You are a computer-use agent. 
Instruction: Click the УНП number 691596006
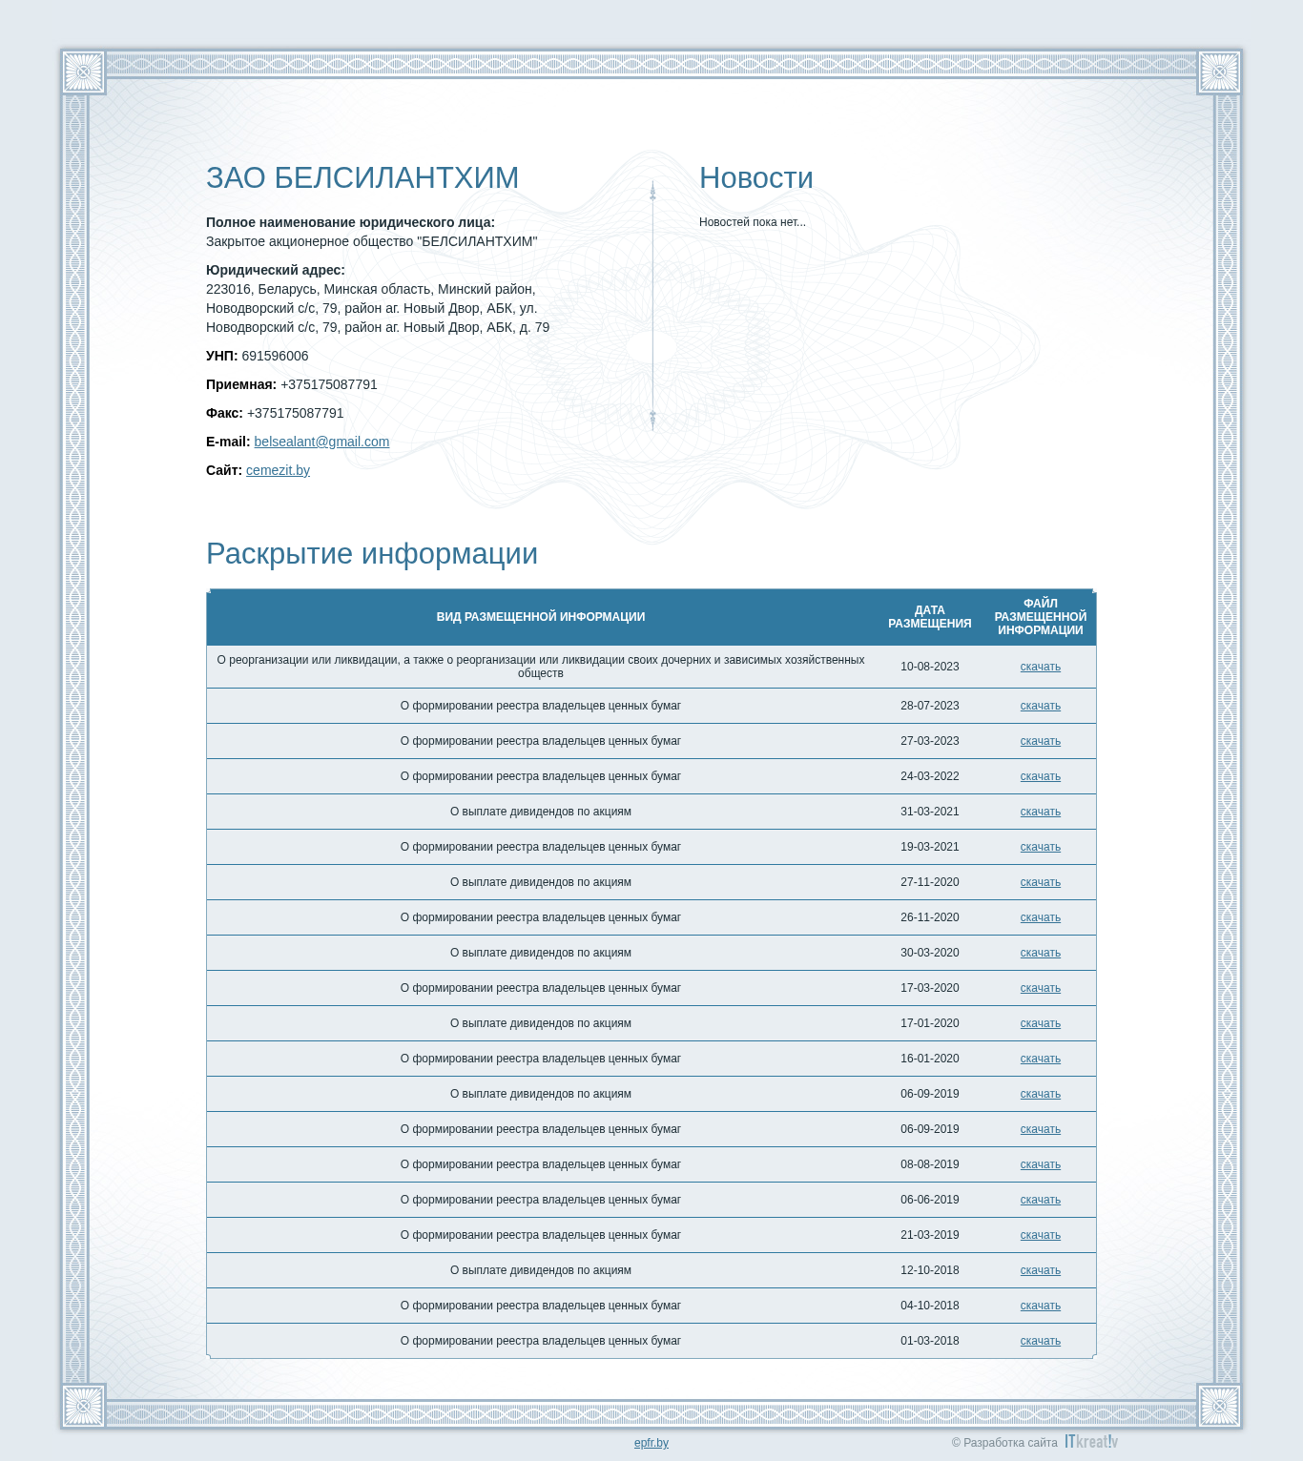point(275,356)
